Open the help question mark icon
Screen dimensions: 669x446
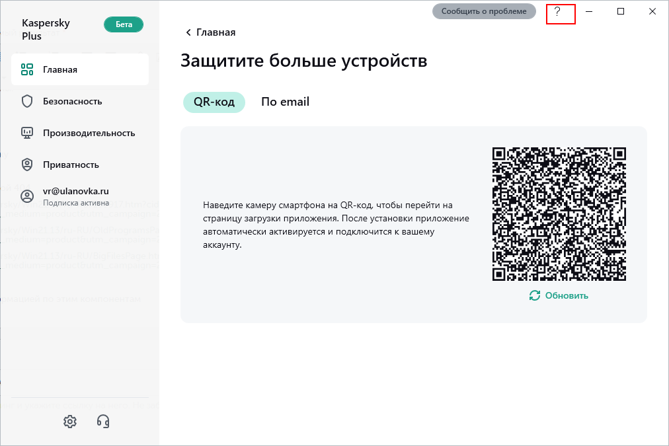pos(557,11)
